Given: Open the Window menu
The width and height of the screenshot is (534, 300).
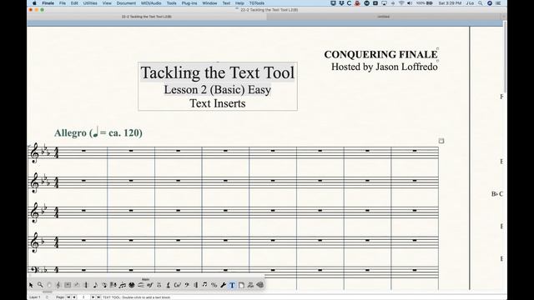Looking at the screenshot, I should pos(209,3).
